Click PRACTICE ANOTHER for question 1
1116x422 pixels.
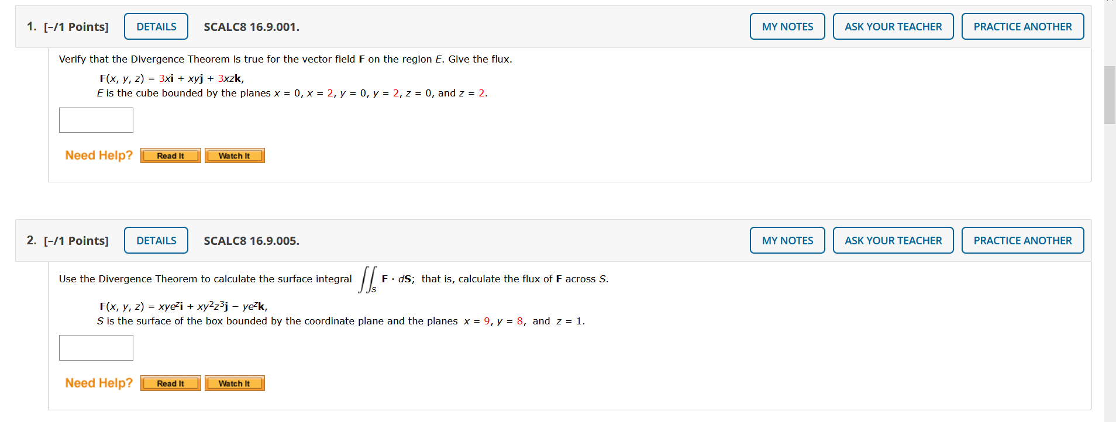[1022, 26]
